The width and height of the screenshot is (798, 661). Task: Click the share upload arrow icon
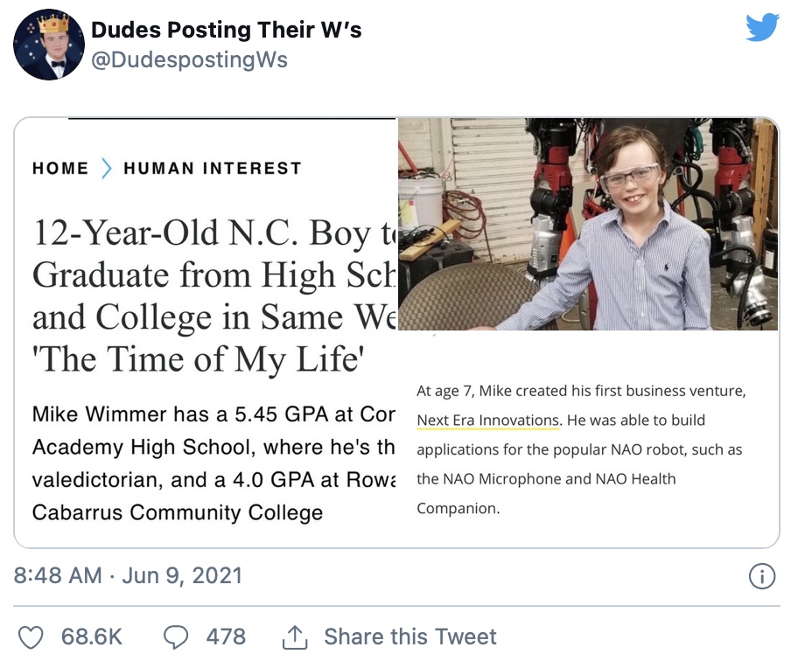click(x=295, y=637)
